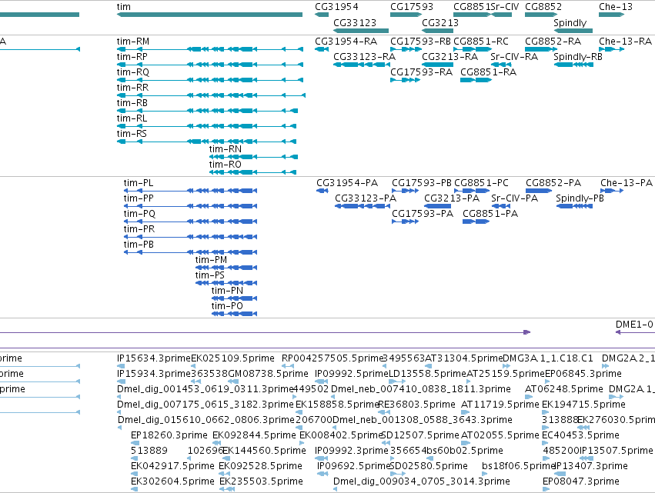Click the CG31954 gene label

[336, 7]
